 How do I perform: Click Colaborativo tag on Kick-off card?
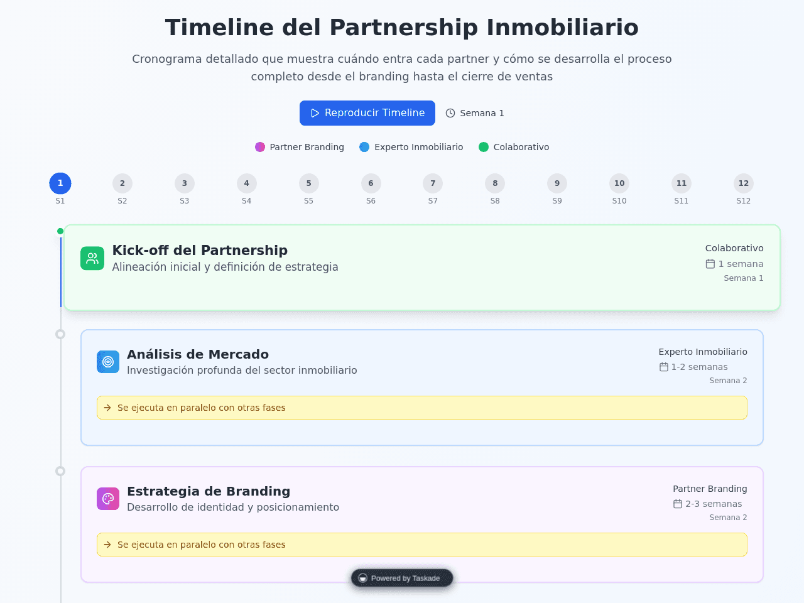(734, 248)
